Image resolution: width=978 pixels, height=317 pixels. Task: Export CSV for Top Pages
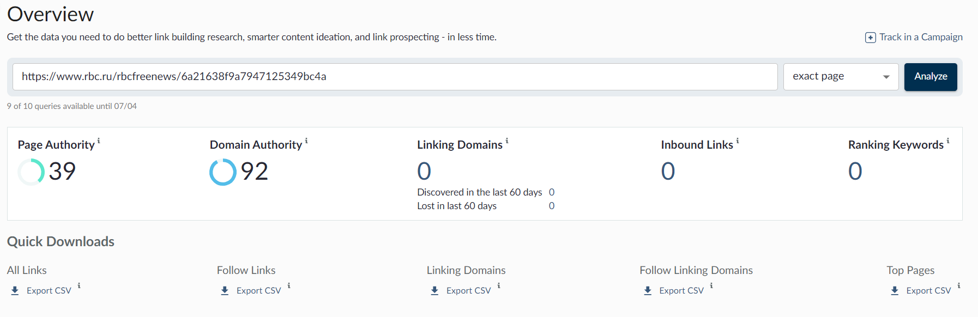coord(928,291)
